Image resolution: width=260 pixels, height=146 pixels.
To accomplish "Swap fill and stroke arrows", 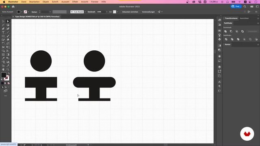I will point(8,73).
